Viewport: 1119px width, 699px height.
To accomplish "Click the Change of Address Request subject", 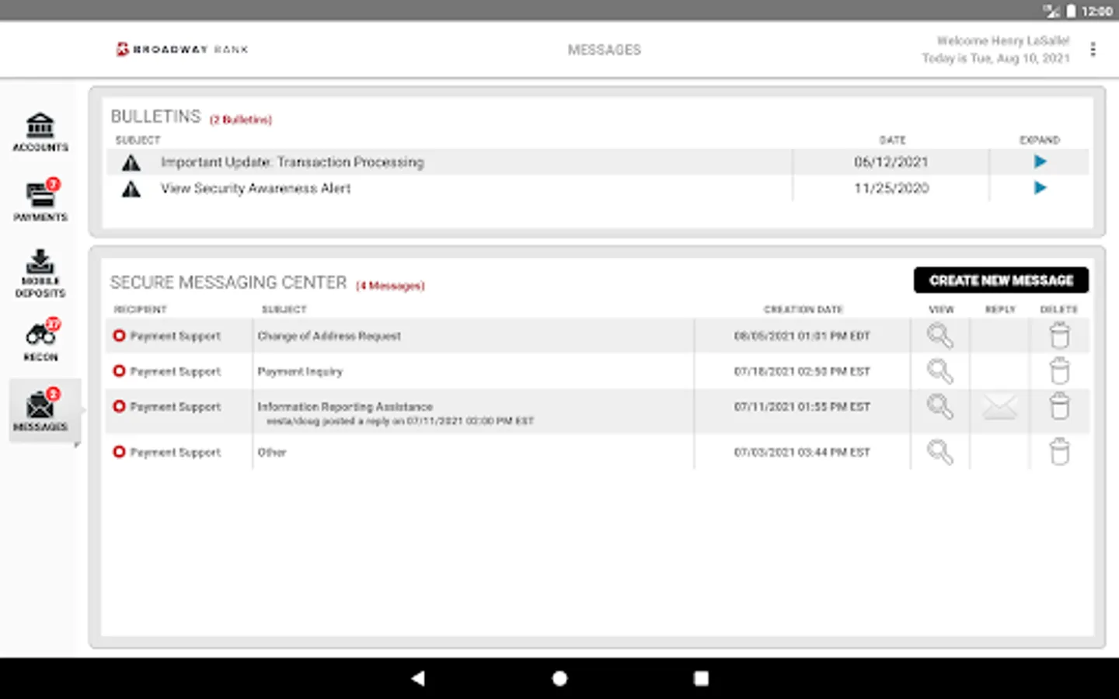I will pos(329,336).
